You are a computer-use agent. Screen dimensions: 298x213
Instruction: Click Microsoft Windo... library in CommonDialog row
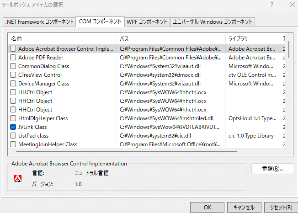pos(250,66)
